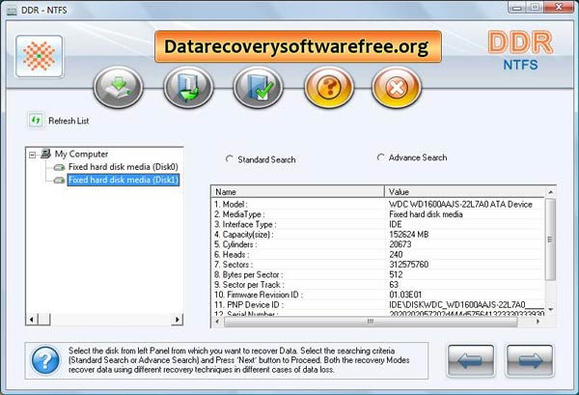Click details table horizontal scroll right arrow
The width and height of the screenshot is (579, 395).
click(538, 322)
